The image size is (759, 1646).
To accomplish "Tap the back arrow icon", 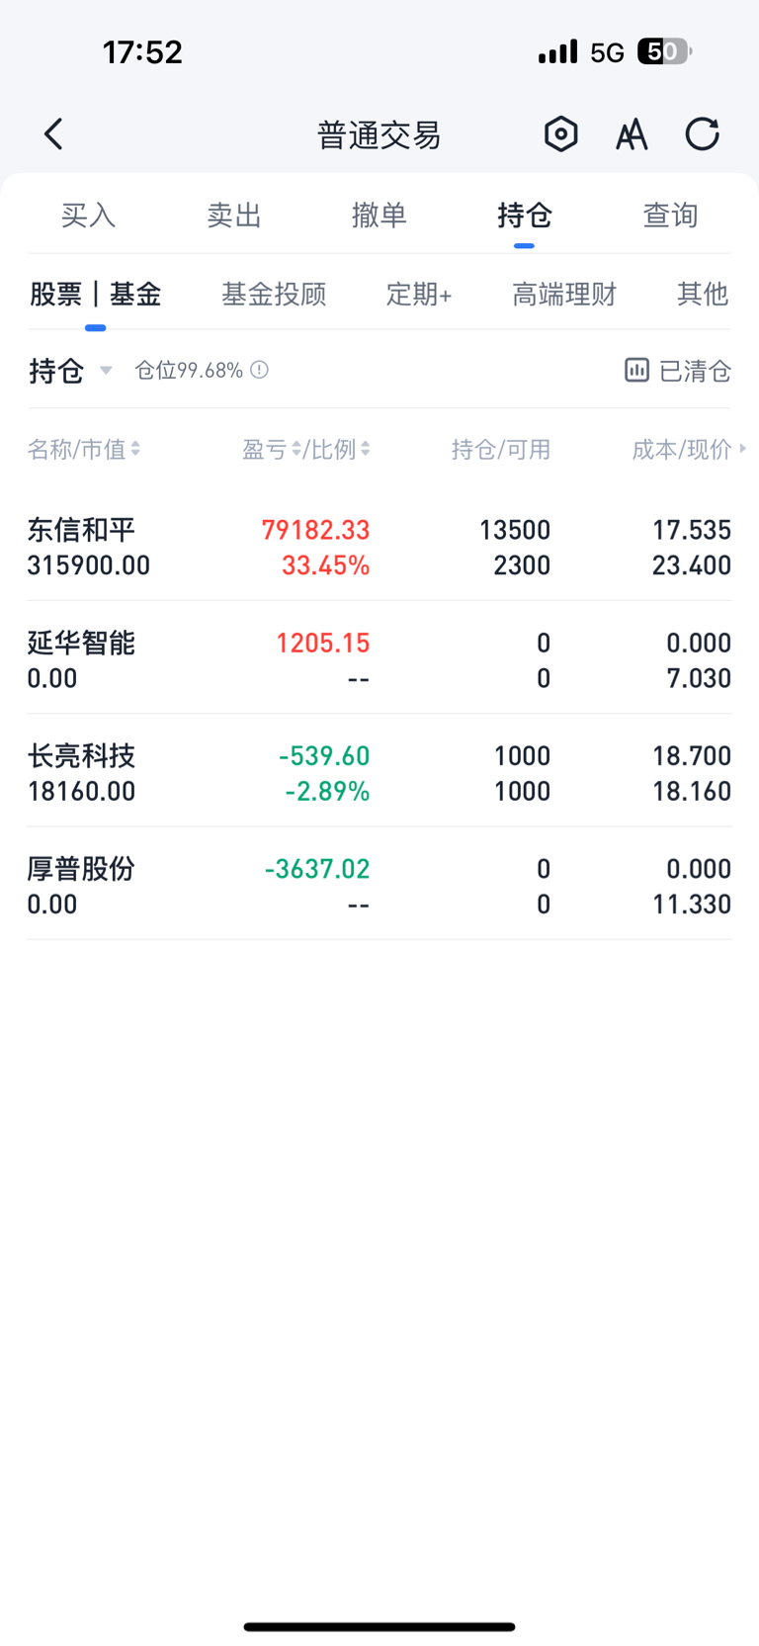I will (x=53, y=133).
